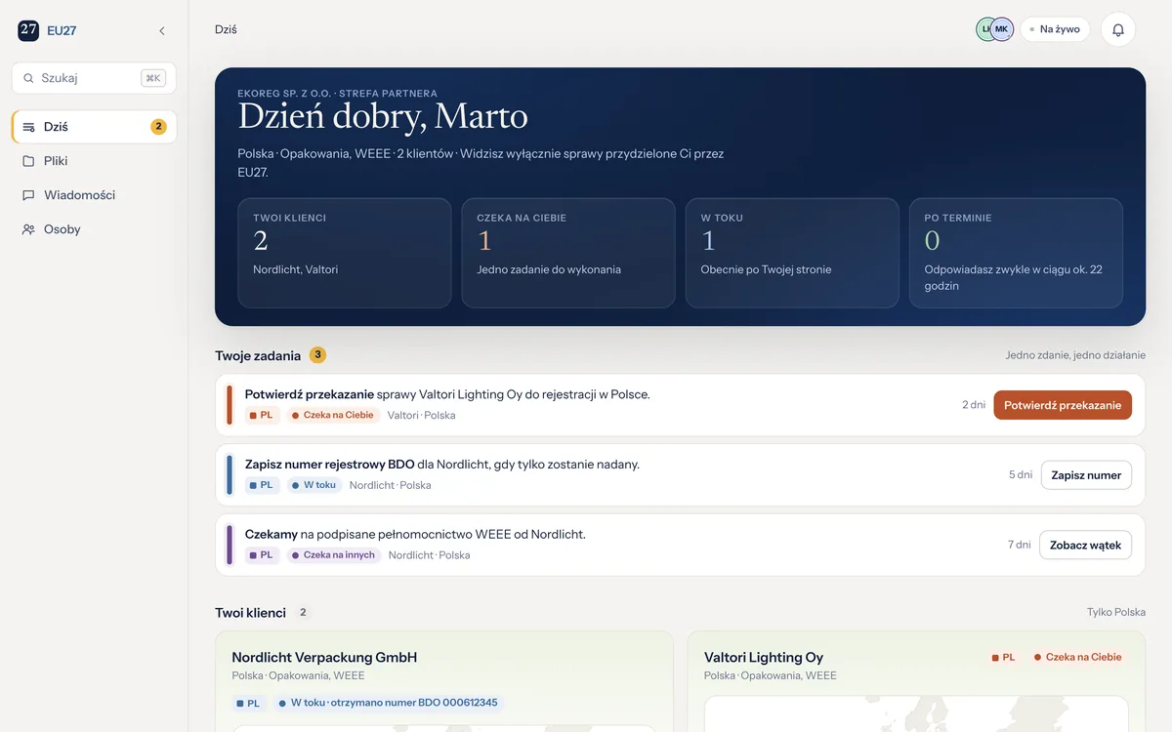This screenshot has height=732, width=1172.
Task: Click the Pliki folder icon
Action: pos(28,161)
